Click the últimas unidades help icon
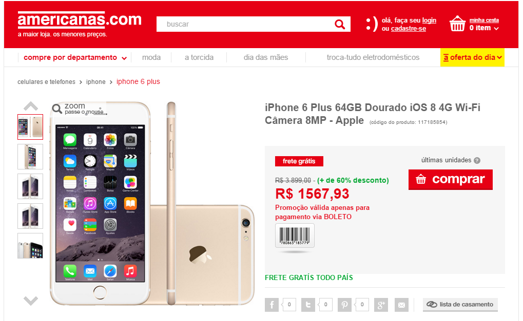The height and width of the screenshot is (321, 523). coord(477,161)
